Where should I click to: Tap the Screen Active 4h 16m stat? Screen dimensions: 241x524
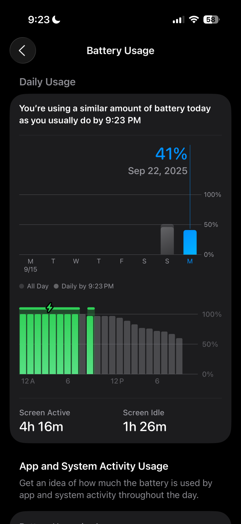45,421
